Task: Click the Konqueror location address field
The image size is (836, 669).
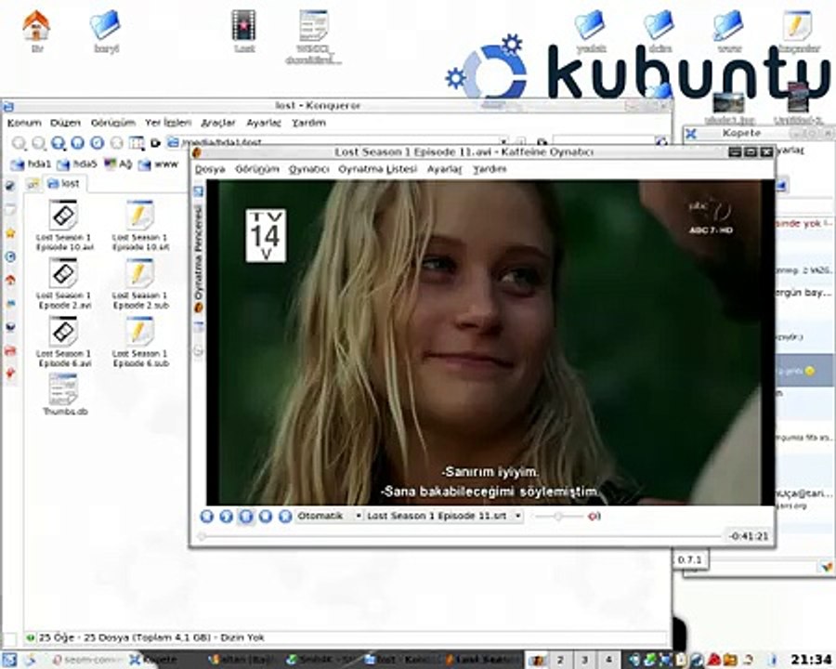Action: [338, 143]
